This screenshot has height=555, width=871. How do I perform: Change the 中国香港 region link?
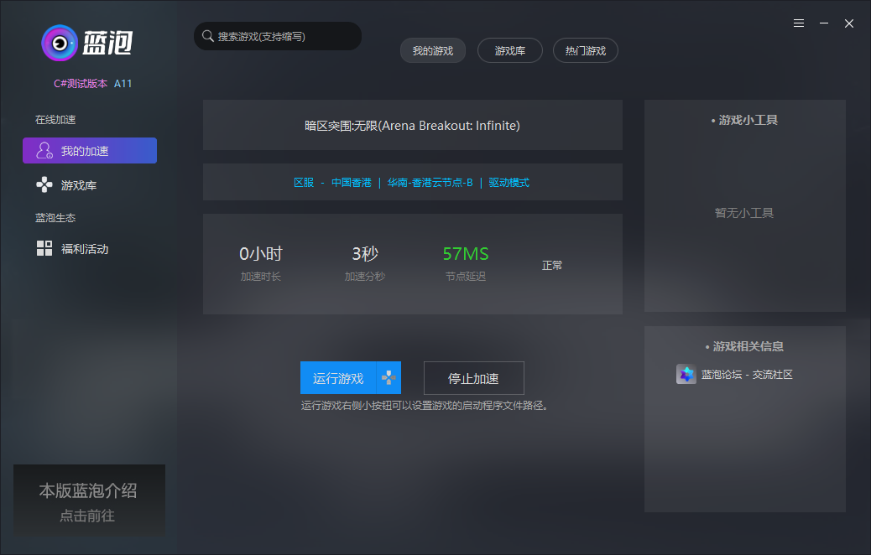click(351, 183)
